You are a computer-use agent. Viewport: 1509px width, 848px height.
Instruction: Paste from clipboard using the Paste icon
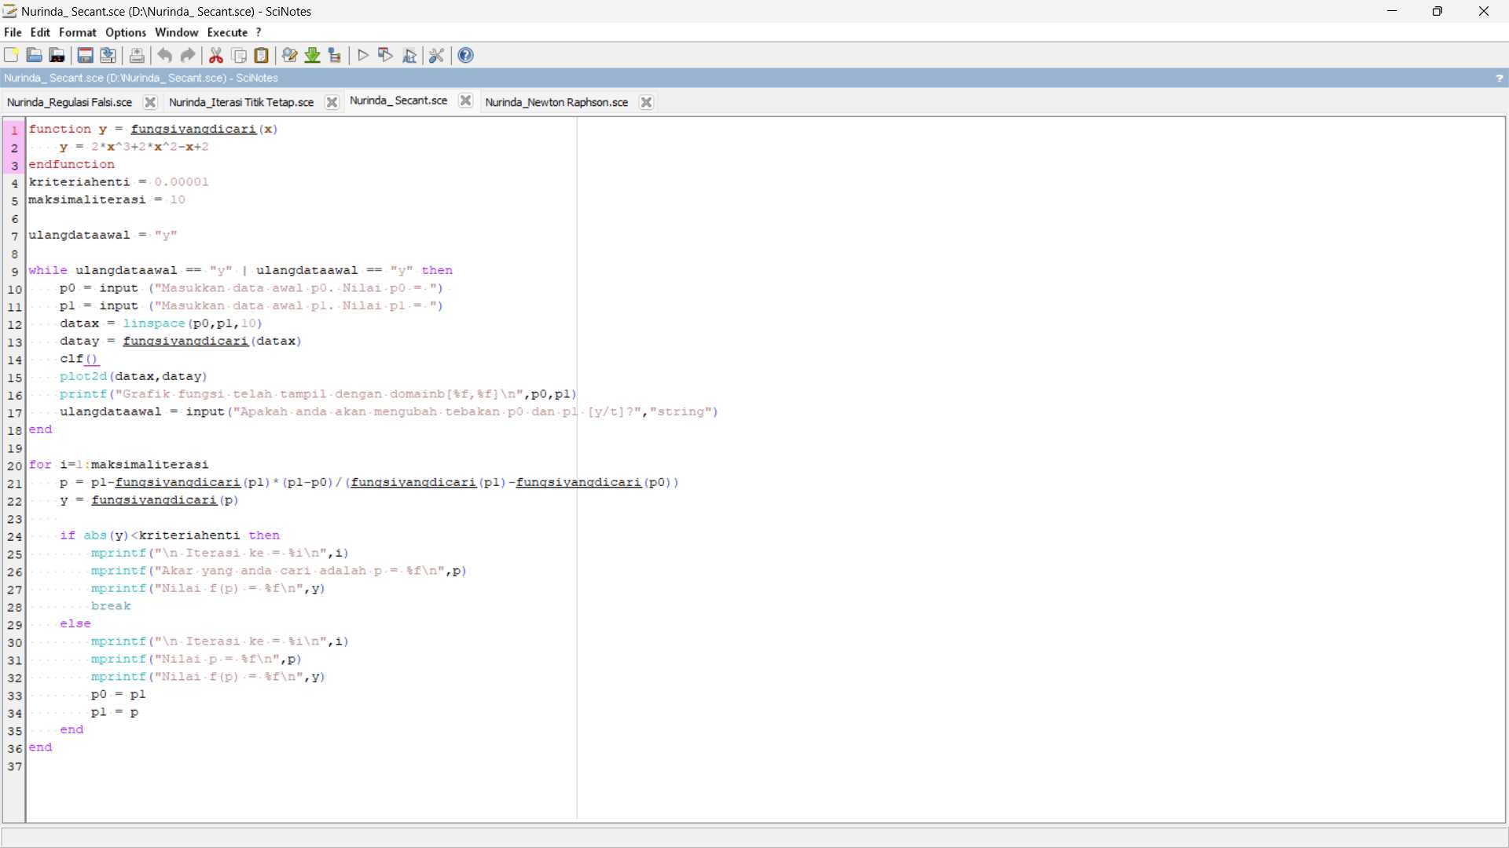pos(263,56)
